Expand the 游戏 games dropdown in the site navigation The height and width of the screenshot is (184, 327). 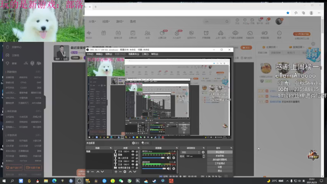point(120,21)
